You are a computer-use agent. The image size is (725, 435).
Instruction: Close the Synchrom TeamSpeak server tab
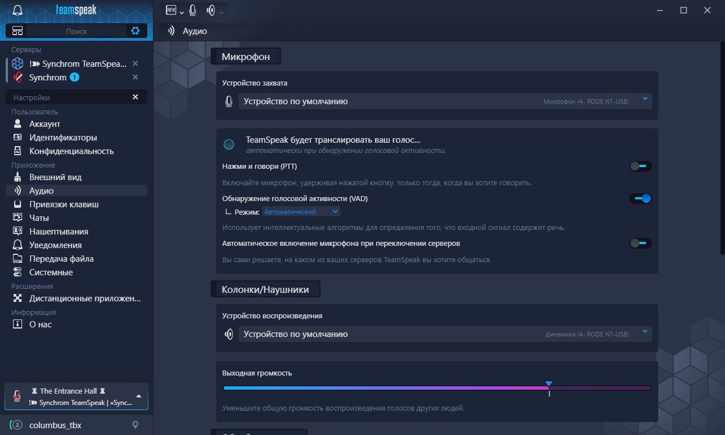tap(135, 63)
